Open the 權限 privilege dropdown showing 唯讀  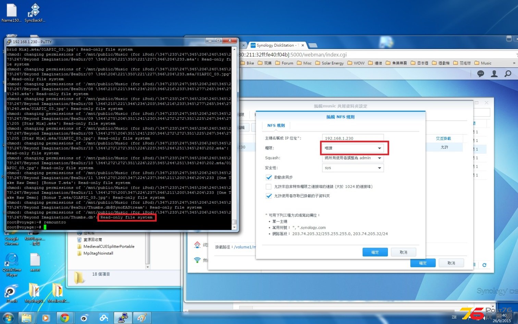click(x=353, y=148)
